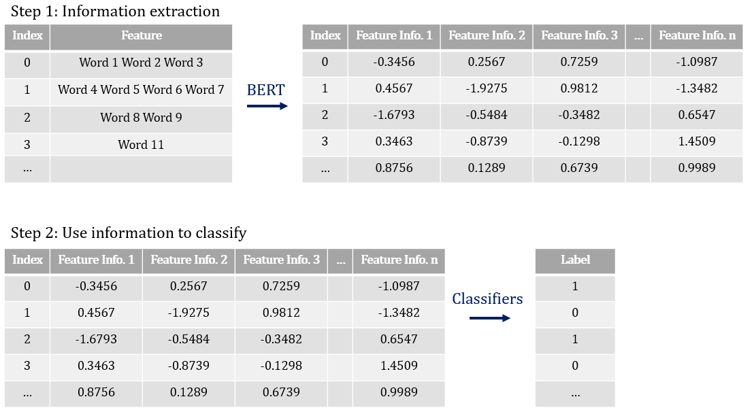Select the "Step 2: Use information to classify" heading
Viewport: 752px width, 414px height.
pyautogui.click(x=129, y=233)
